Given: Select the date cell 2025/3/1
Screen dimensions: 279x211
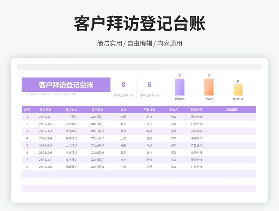Looking at the screenshot, I should point(45,117).
